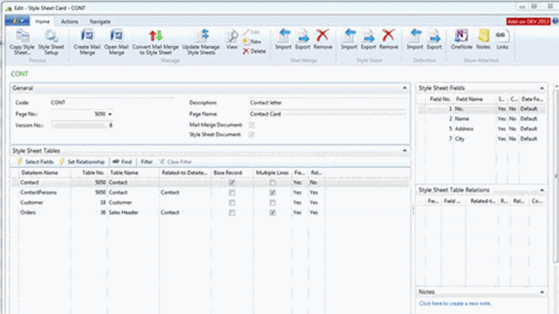Click the Dataitem Name column header

pyautogui.click(x=45, y=173)
